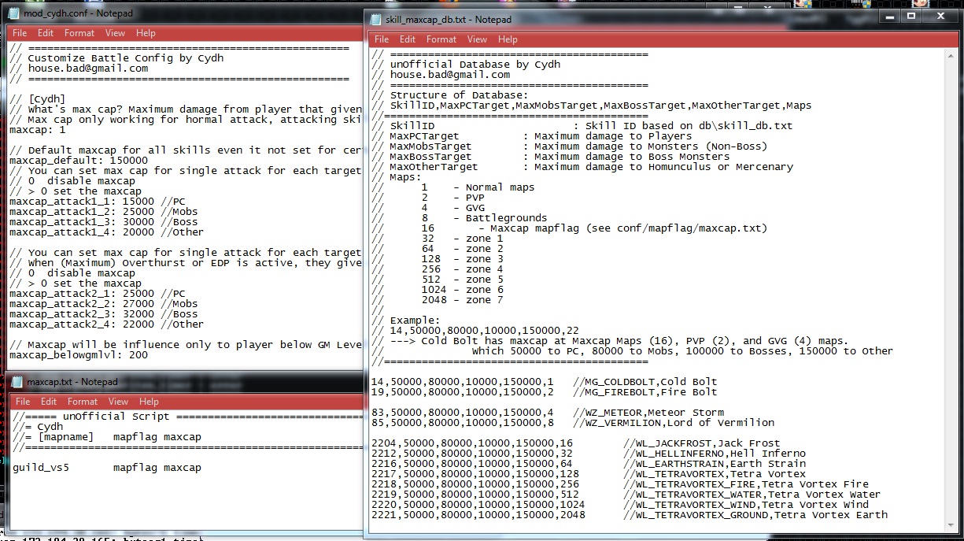964x541 pixels.
Task: Open Edit menu in skill_maxcap_db.txt window
Action: point(408,39)
